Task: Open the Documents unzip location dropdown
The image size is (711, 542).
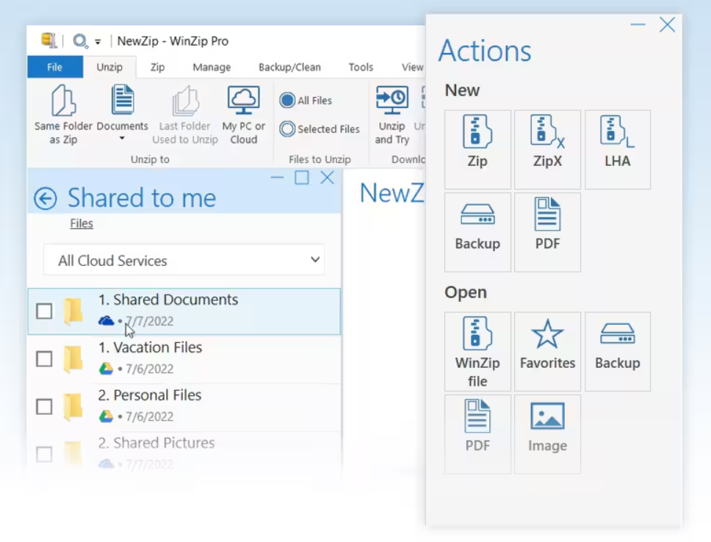Action: [122, 138]
